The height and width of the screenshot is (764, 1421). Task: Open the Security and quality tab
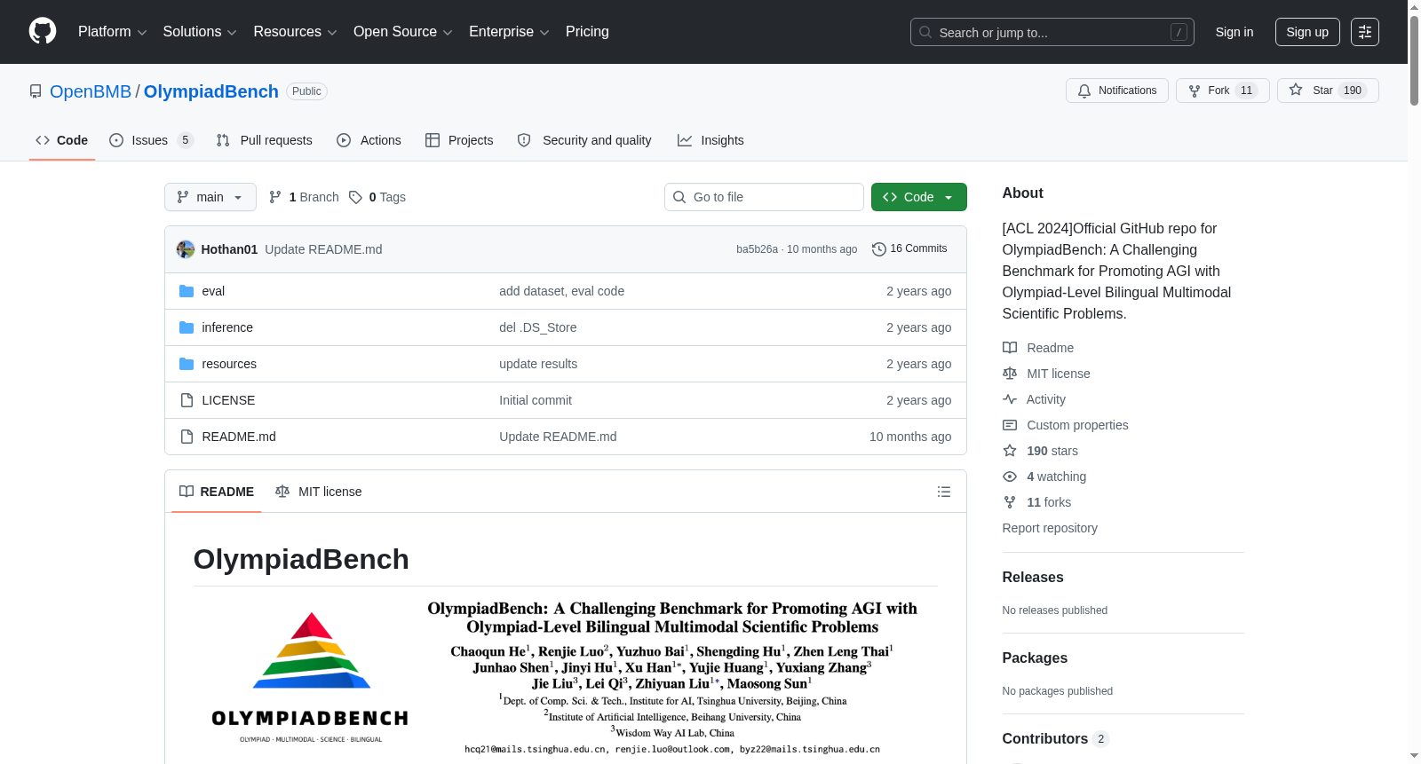click(x=584, y=140)
